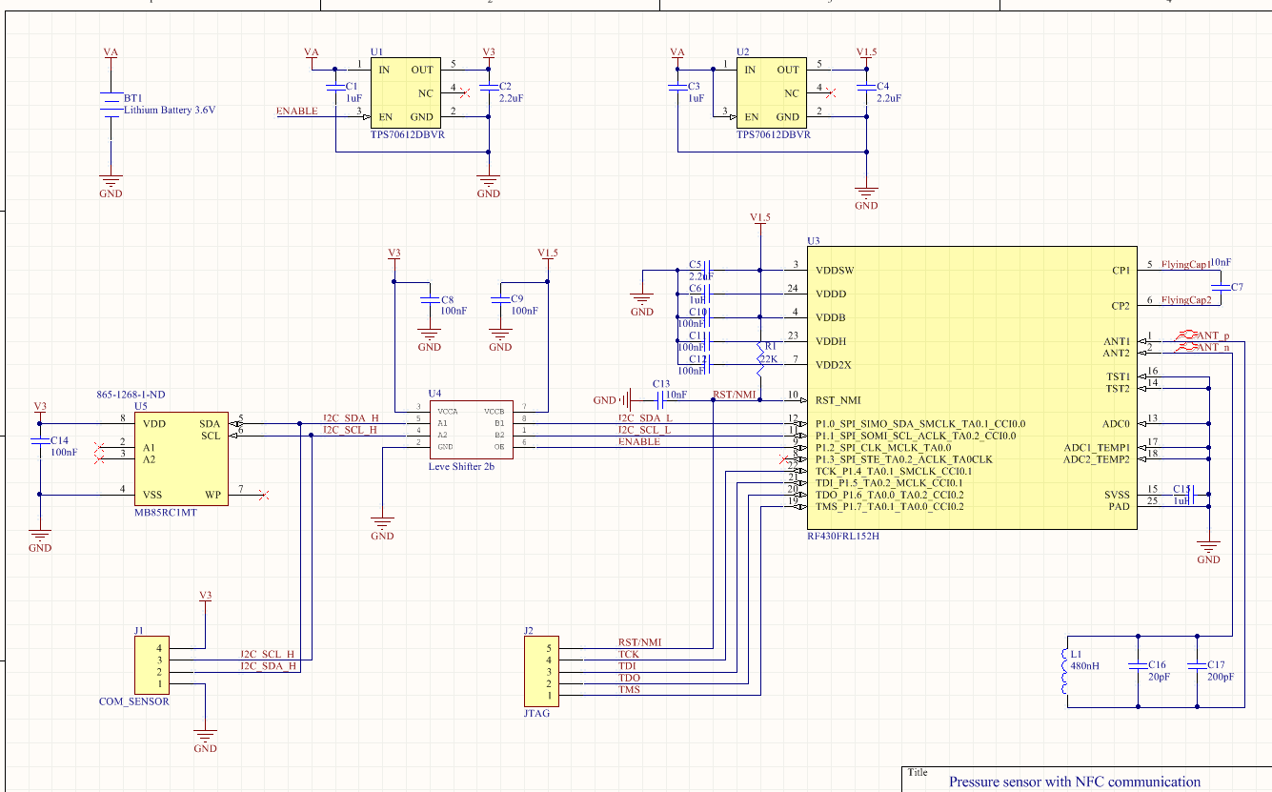Click the ENABLE net label
Viewport: 1272px width, 792px height.
(x=298, y=112)
